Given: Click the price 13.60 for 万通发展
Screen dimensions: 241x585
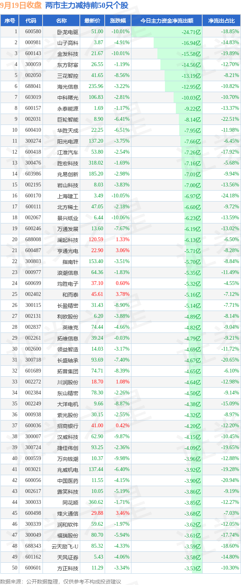Looking at the screenshot, I should point(97,229).
